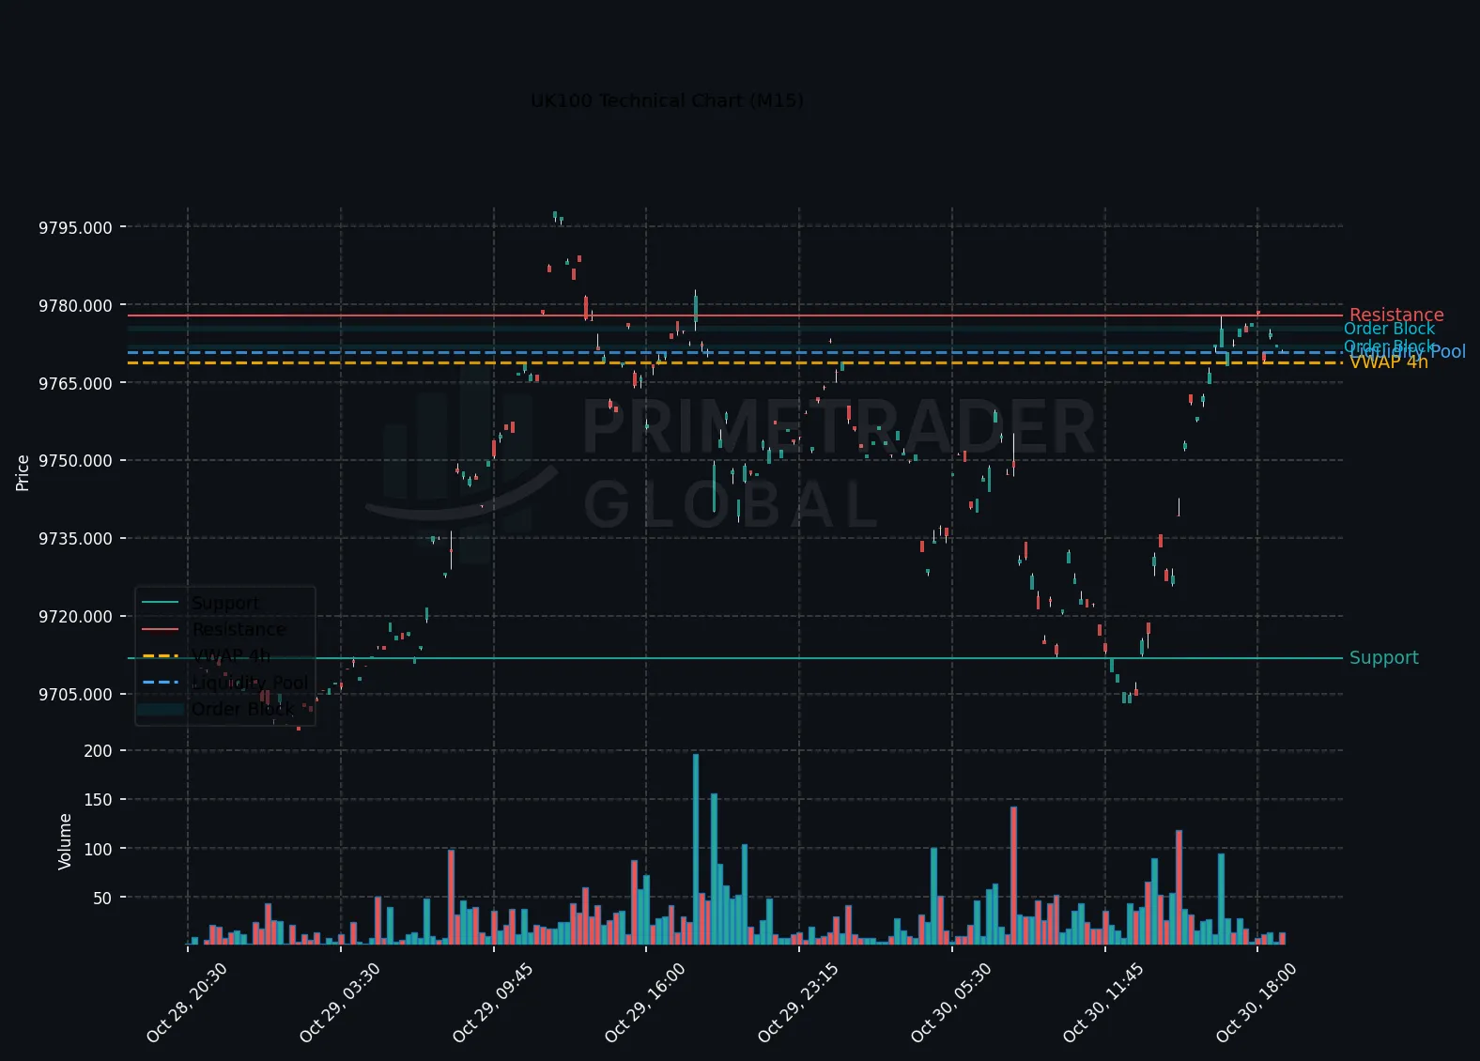
Task: Click the dashed orange VWAP swatch in legend
Action: [x=160, y=655]
